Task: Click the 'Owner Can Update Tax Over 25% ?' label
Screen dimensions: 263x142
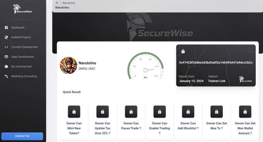Action: click(102, 128)
